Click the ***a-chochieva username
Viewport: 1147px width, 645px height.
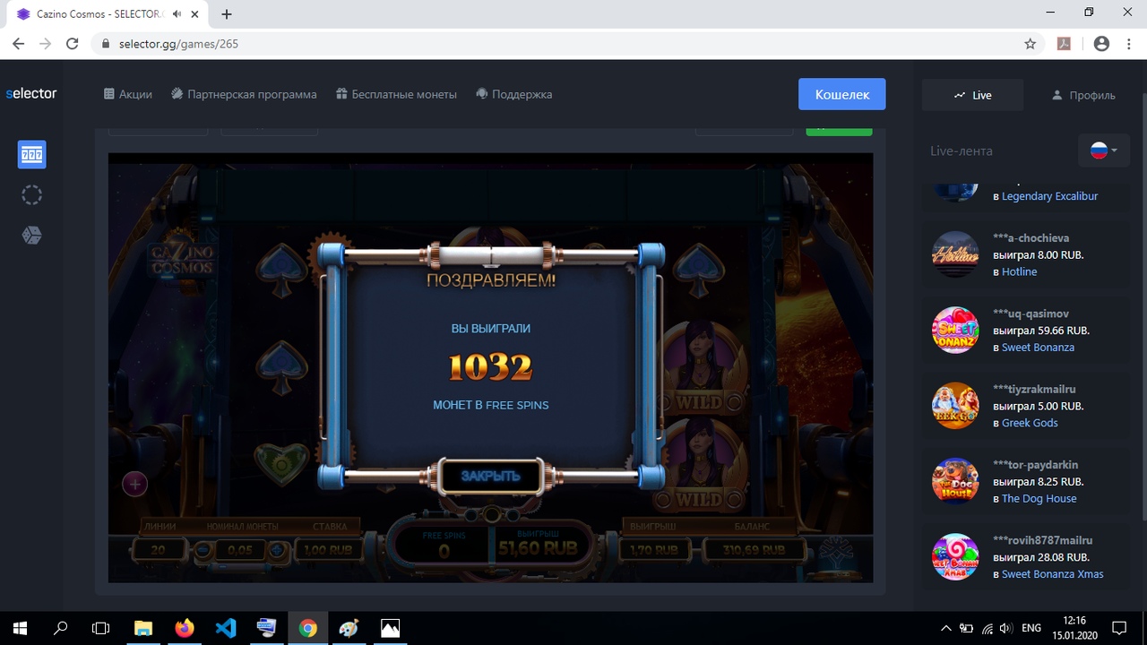click(1031, 238)
